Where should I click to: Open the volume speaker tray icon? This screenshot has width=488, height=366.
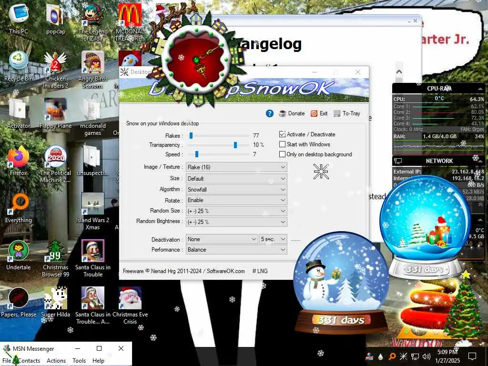[427, 356]
